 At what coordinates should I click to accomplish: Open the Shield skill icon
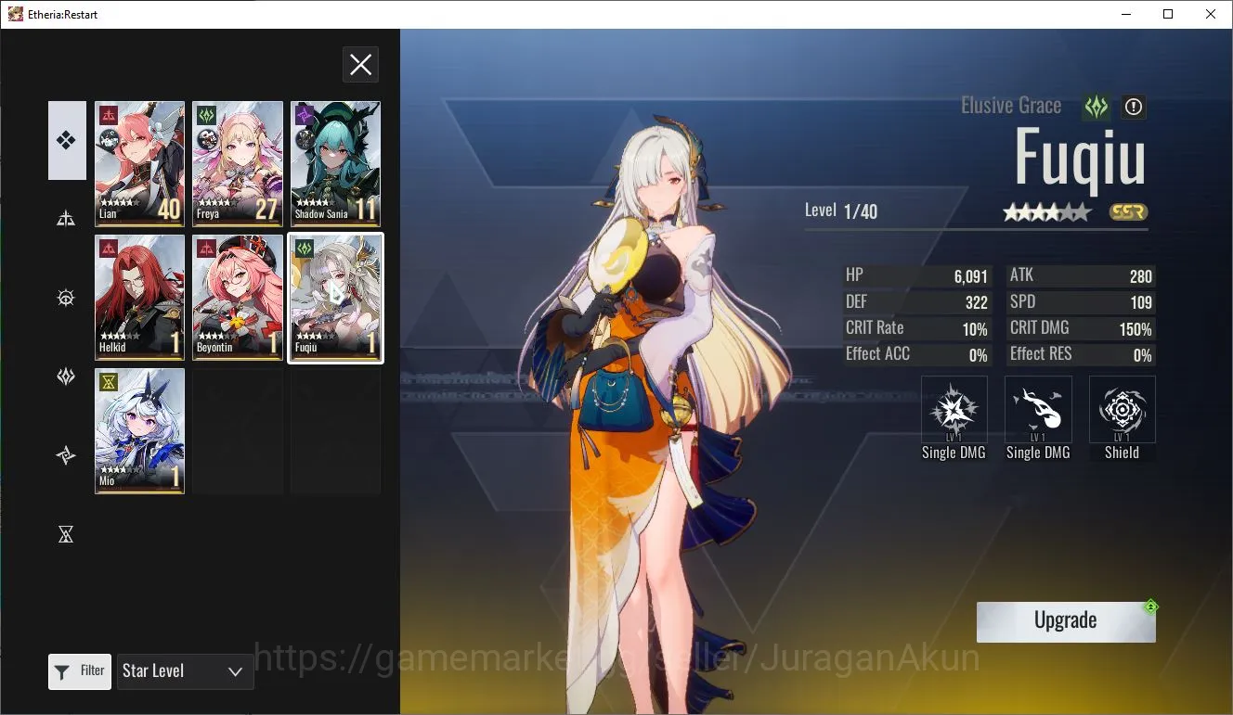[1122, 409]
